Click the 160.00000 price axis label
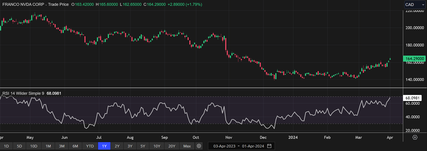The height and width of the screenshot is (151, 427). (x=415, y=63)
